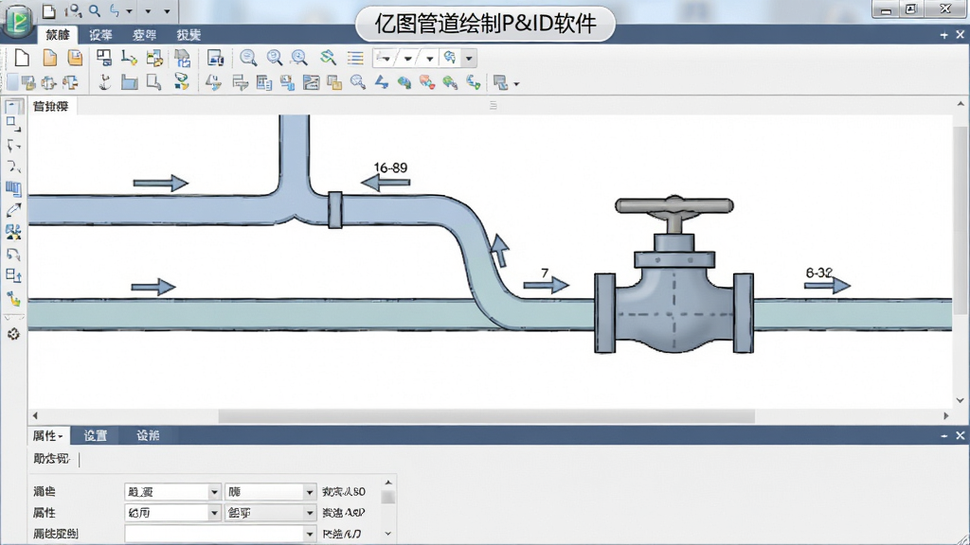The width and height of the screenshot is (970, 545).
Task: Select the valve shape on the canvas
Action: (674, 275)
